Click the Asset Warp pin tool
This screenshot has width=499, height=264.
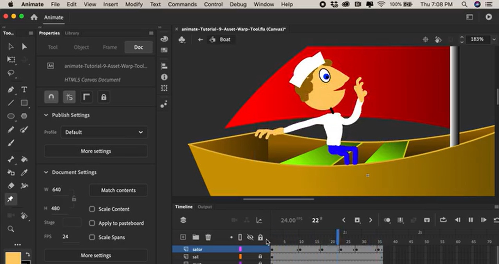point(10,199)
